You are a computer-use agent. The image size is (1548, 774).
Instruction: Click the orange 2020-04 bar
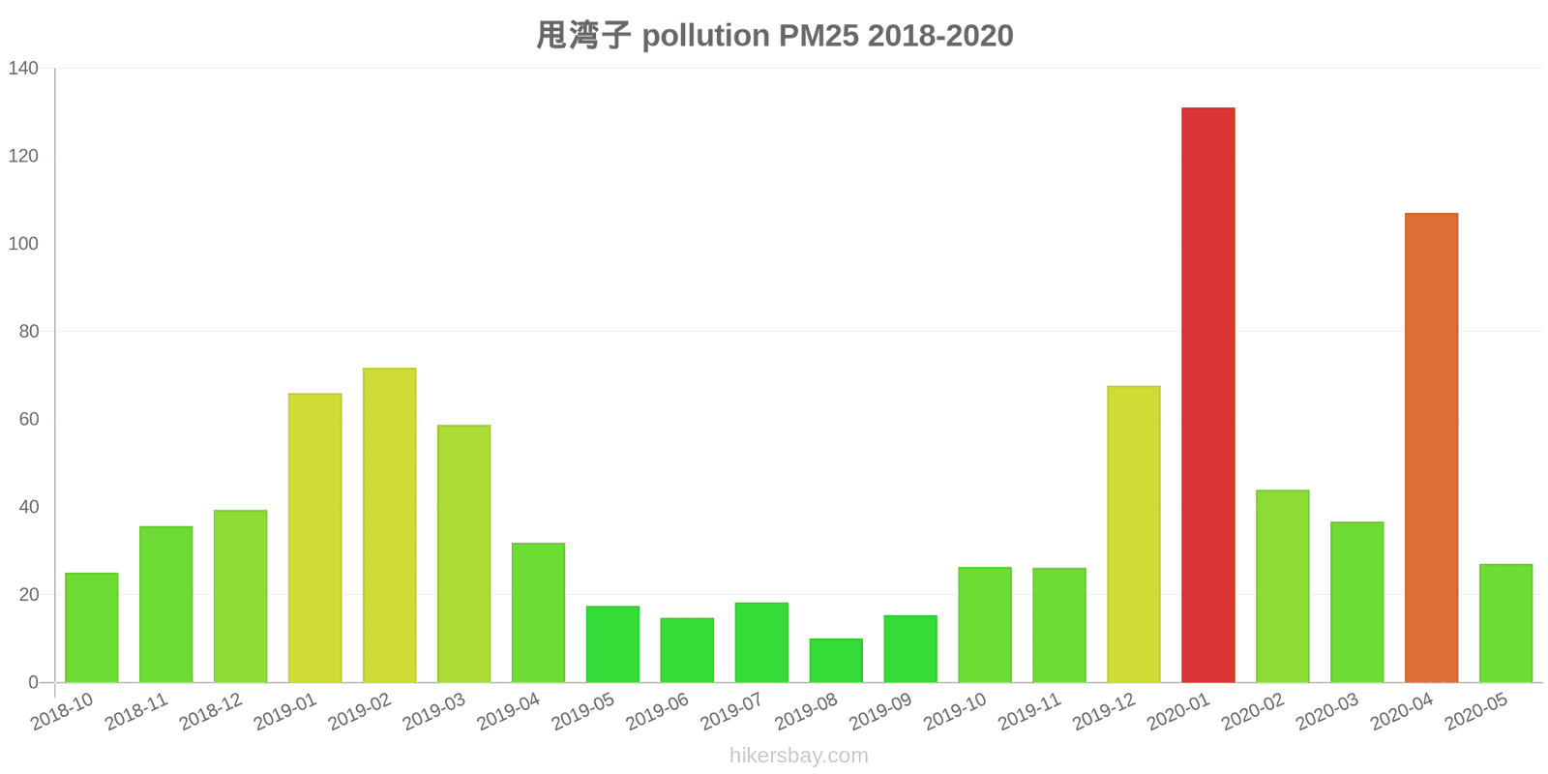pos(1431,448)
